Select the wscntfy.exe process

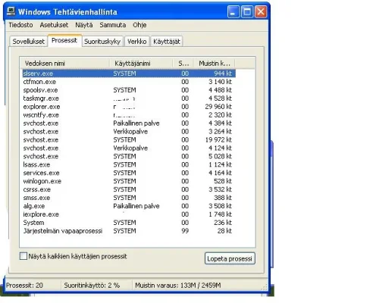click(129, 115)
